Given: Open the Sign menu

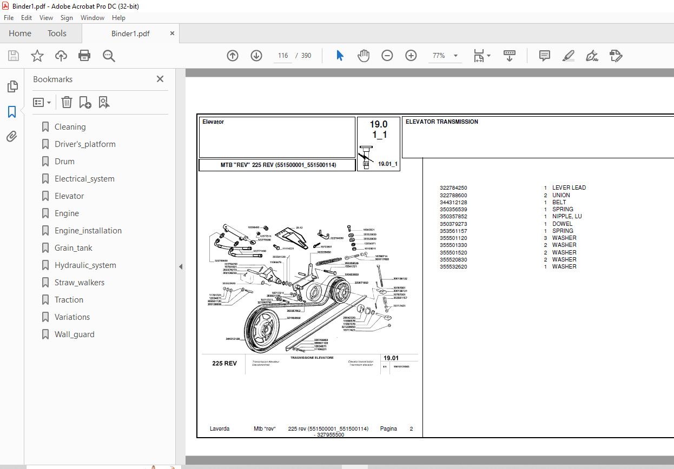Looking at the screenshot, I should pyautogui.click(x=67, y=18).
